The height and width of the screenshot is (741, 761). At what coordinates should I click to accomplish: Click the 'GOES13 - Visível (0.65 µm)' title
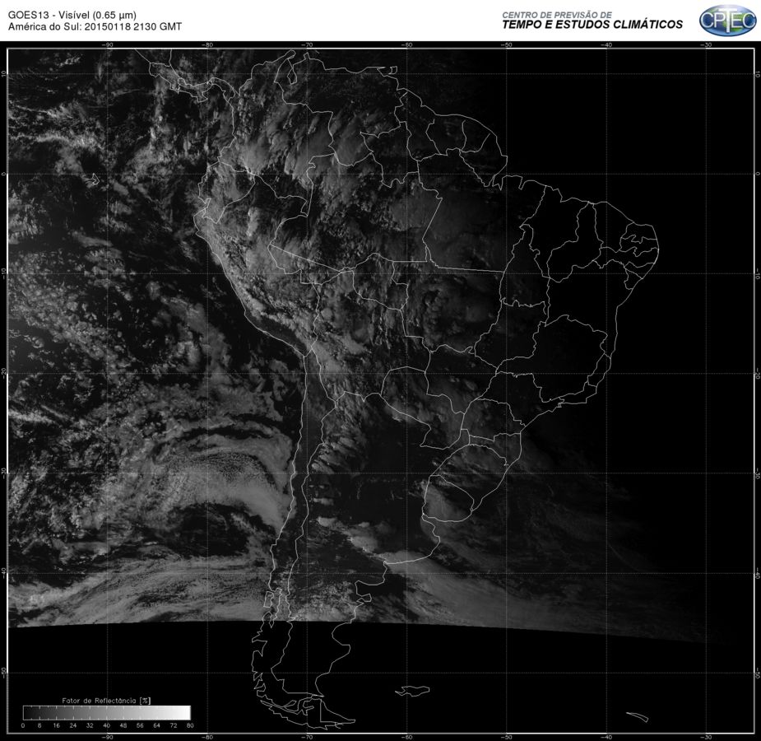point(72,15)
